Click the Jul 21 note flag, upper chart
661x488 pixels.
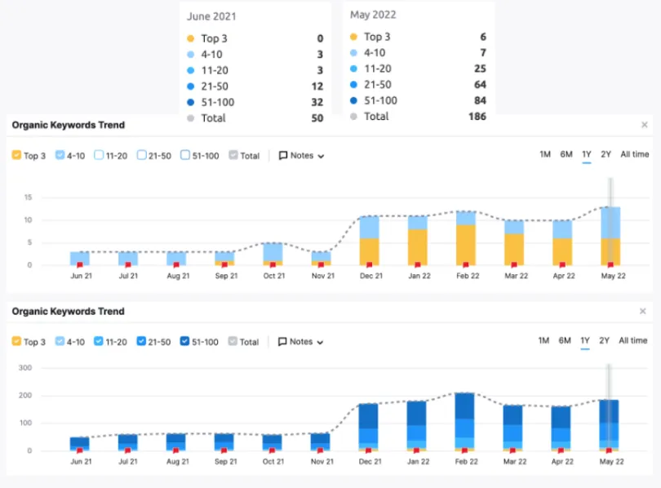point(128,265)
